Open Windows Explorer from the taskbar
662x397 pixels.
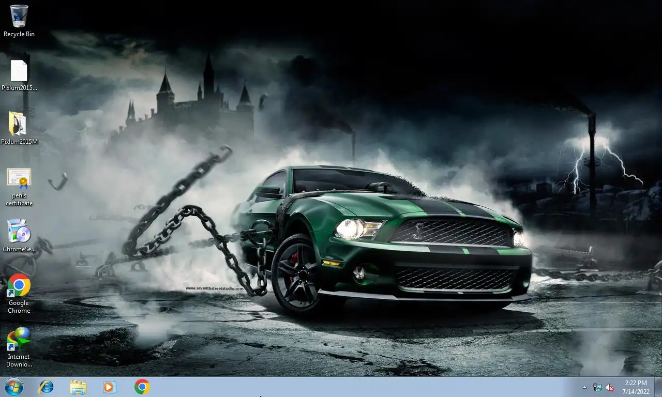[x=78, y=387]
